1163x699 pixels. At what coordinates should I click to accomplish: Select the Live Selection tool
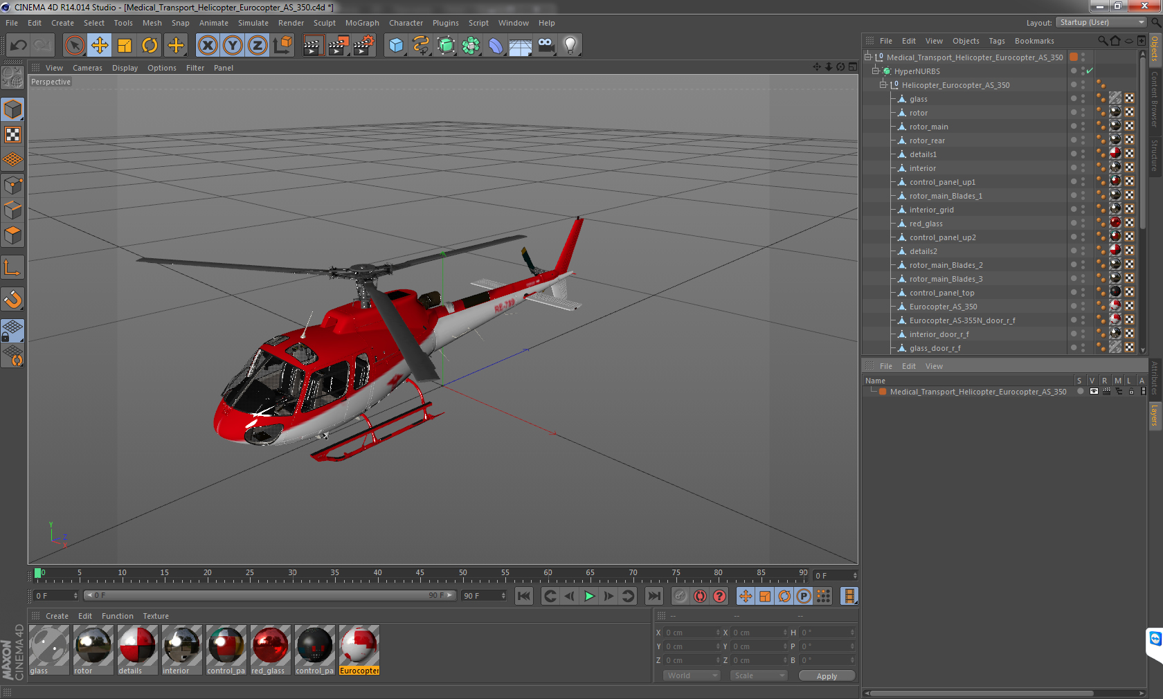coord(75,46)
